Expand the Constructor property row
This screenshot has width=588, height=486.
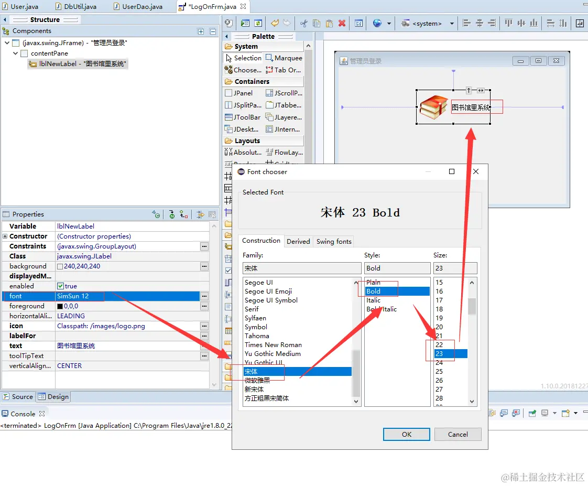[5, 236]
